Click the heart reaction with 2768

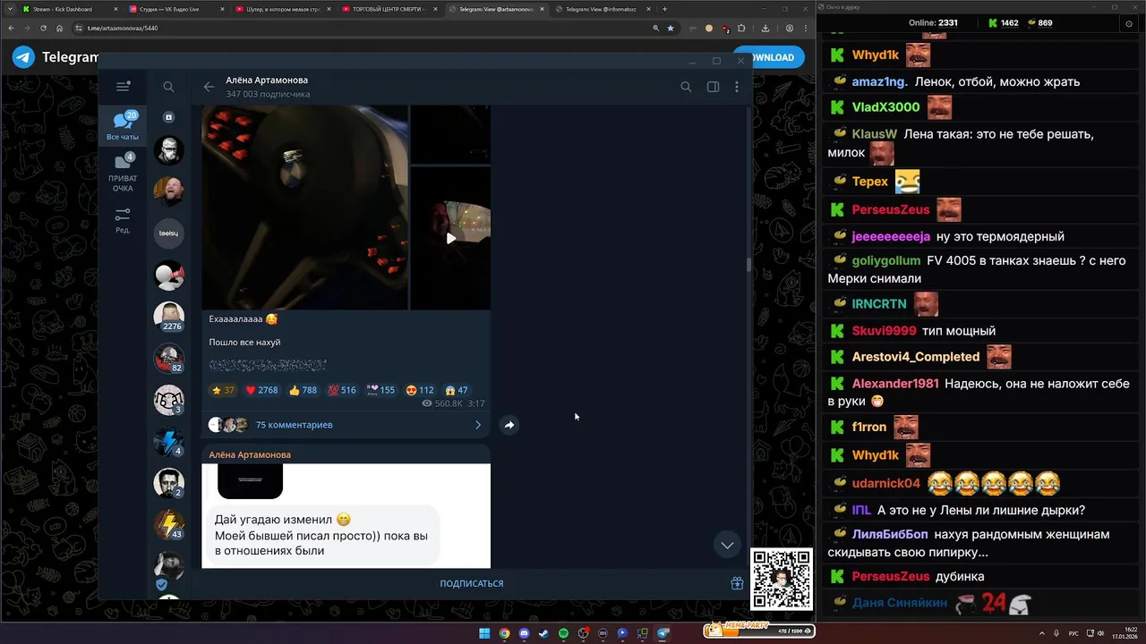[x=261, y=390]
